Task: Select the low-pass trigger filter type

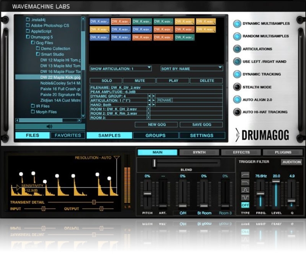Action: 245,183
